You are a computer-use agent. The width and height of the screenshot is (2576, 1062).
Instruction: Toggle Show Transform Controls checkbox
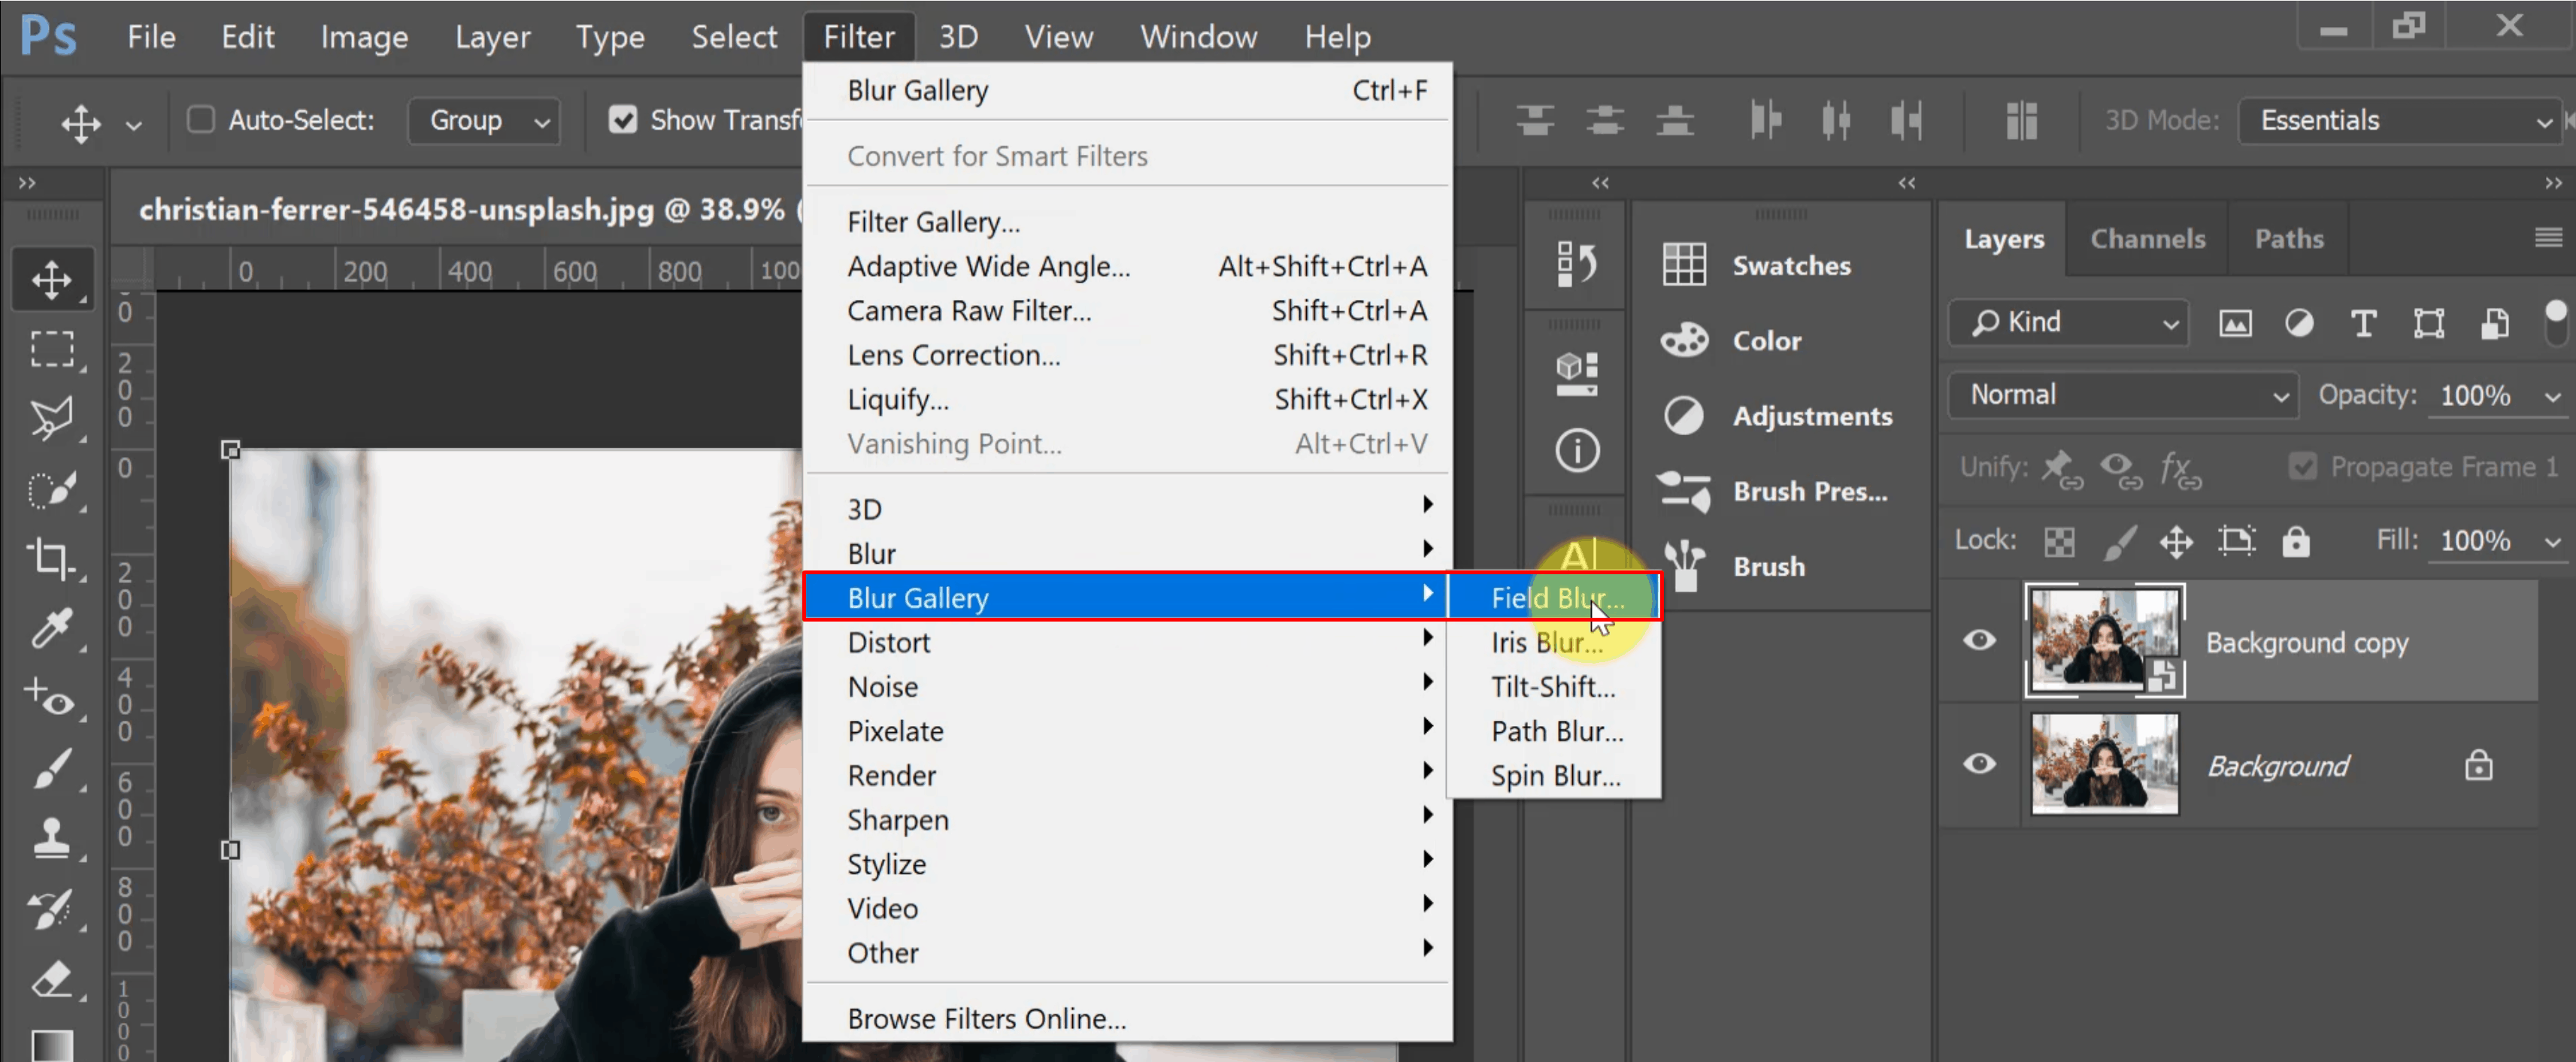[623, 120]
